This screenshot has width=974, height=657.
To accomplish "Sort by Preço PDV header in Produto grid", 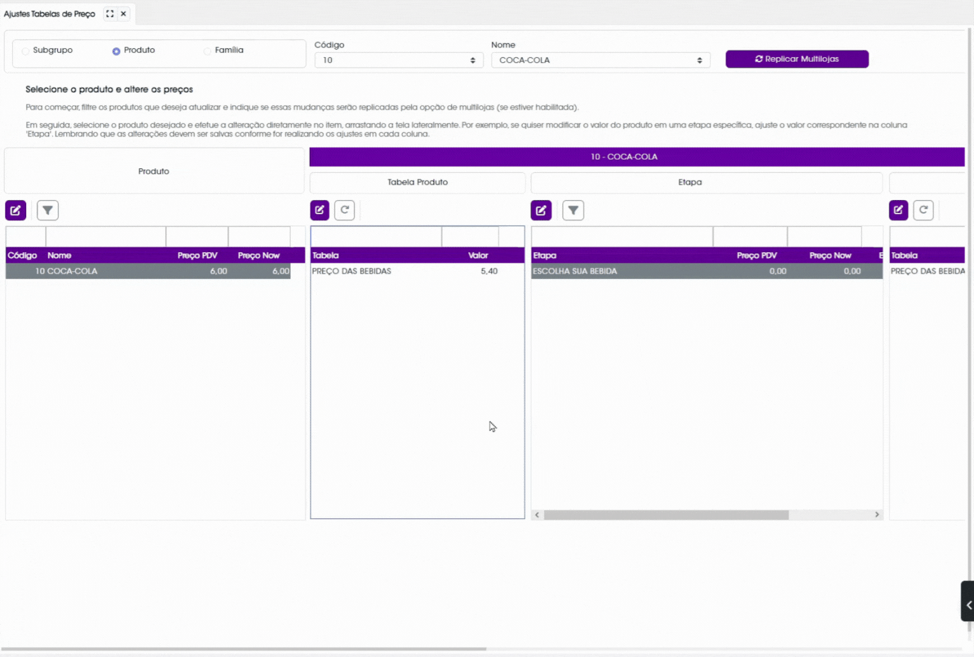I will 197,255.
